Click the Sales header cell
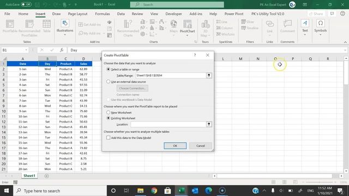Screen dimensions: 349x196 point(83,64)
